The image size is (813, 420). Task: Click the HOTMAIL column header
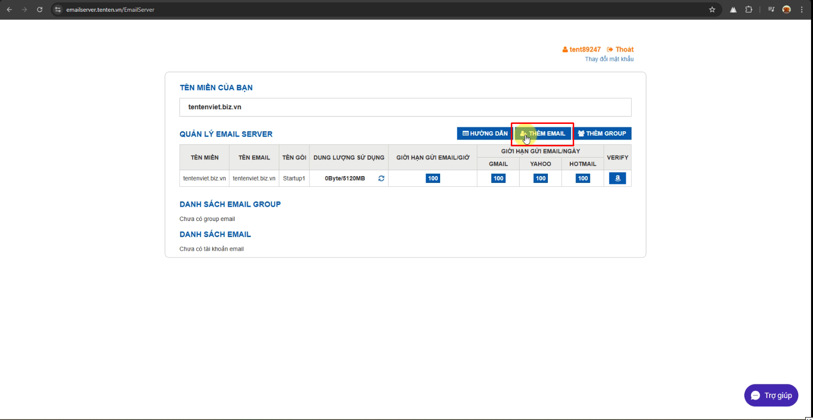583,164
